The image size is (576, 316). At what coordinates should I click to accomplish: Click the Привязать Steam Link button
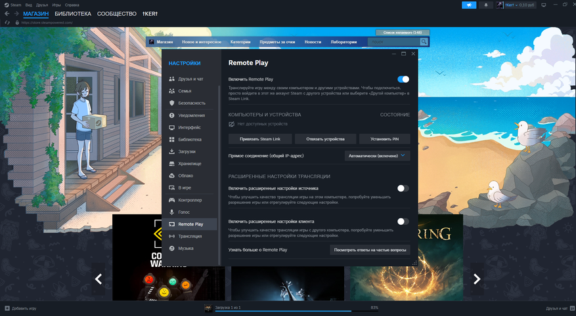(x=259, y=139)
